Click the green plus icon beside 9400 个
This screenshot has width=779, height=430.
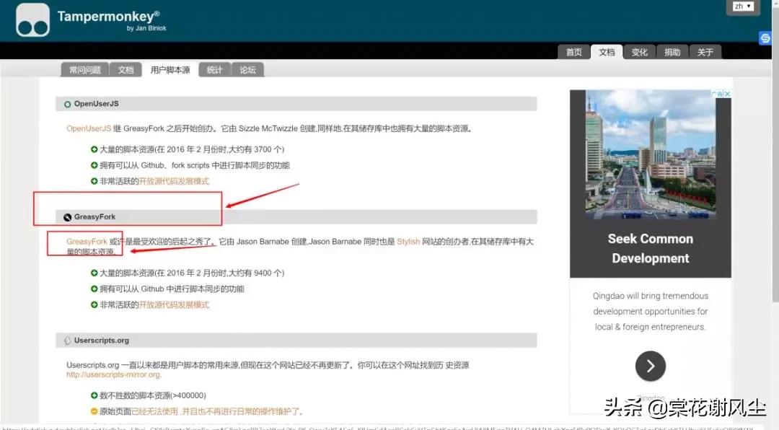click(x=94, y=273)
